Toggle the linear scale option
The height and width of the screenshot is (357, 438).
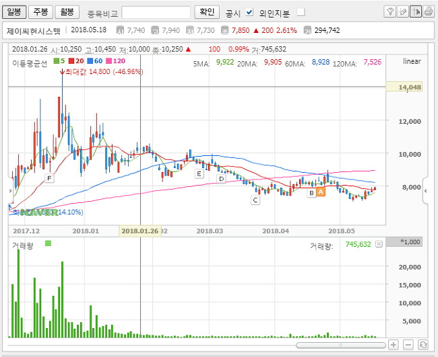[411, 61]
